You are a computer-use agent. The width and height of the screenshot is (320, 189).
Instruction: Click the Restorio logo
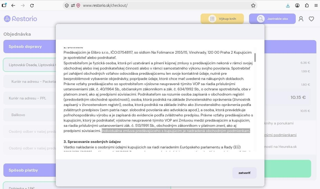(20, 19)
